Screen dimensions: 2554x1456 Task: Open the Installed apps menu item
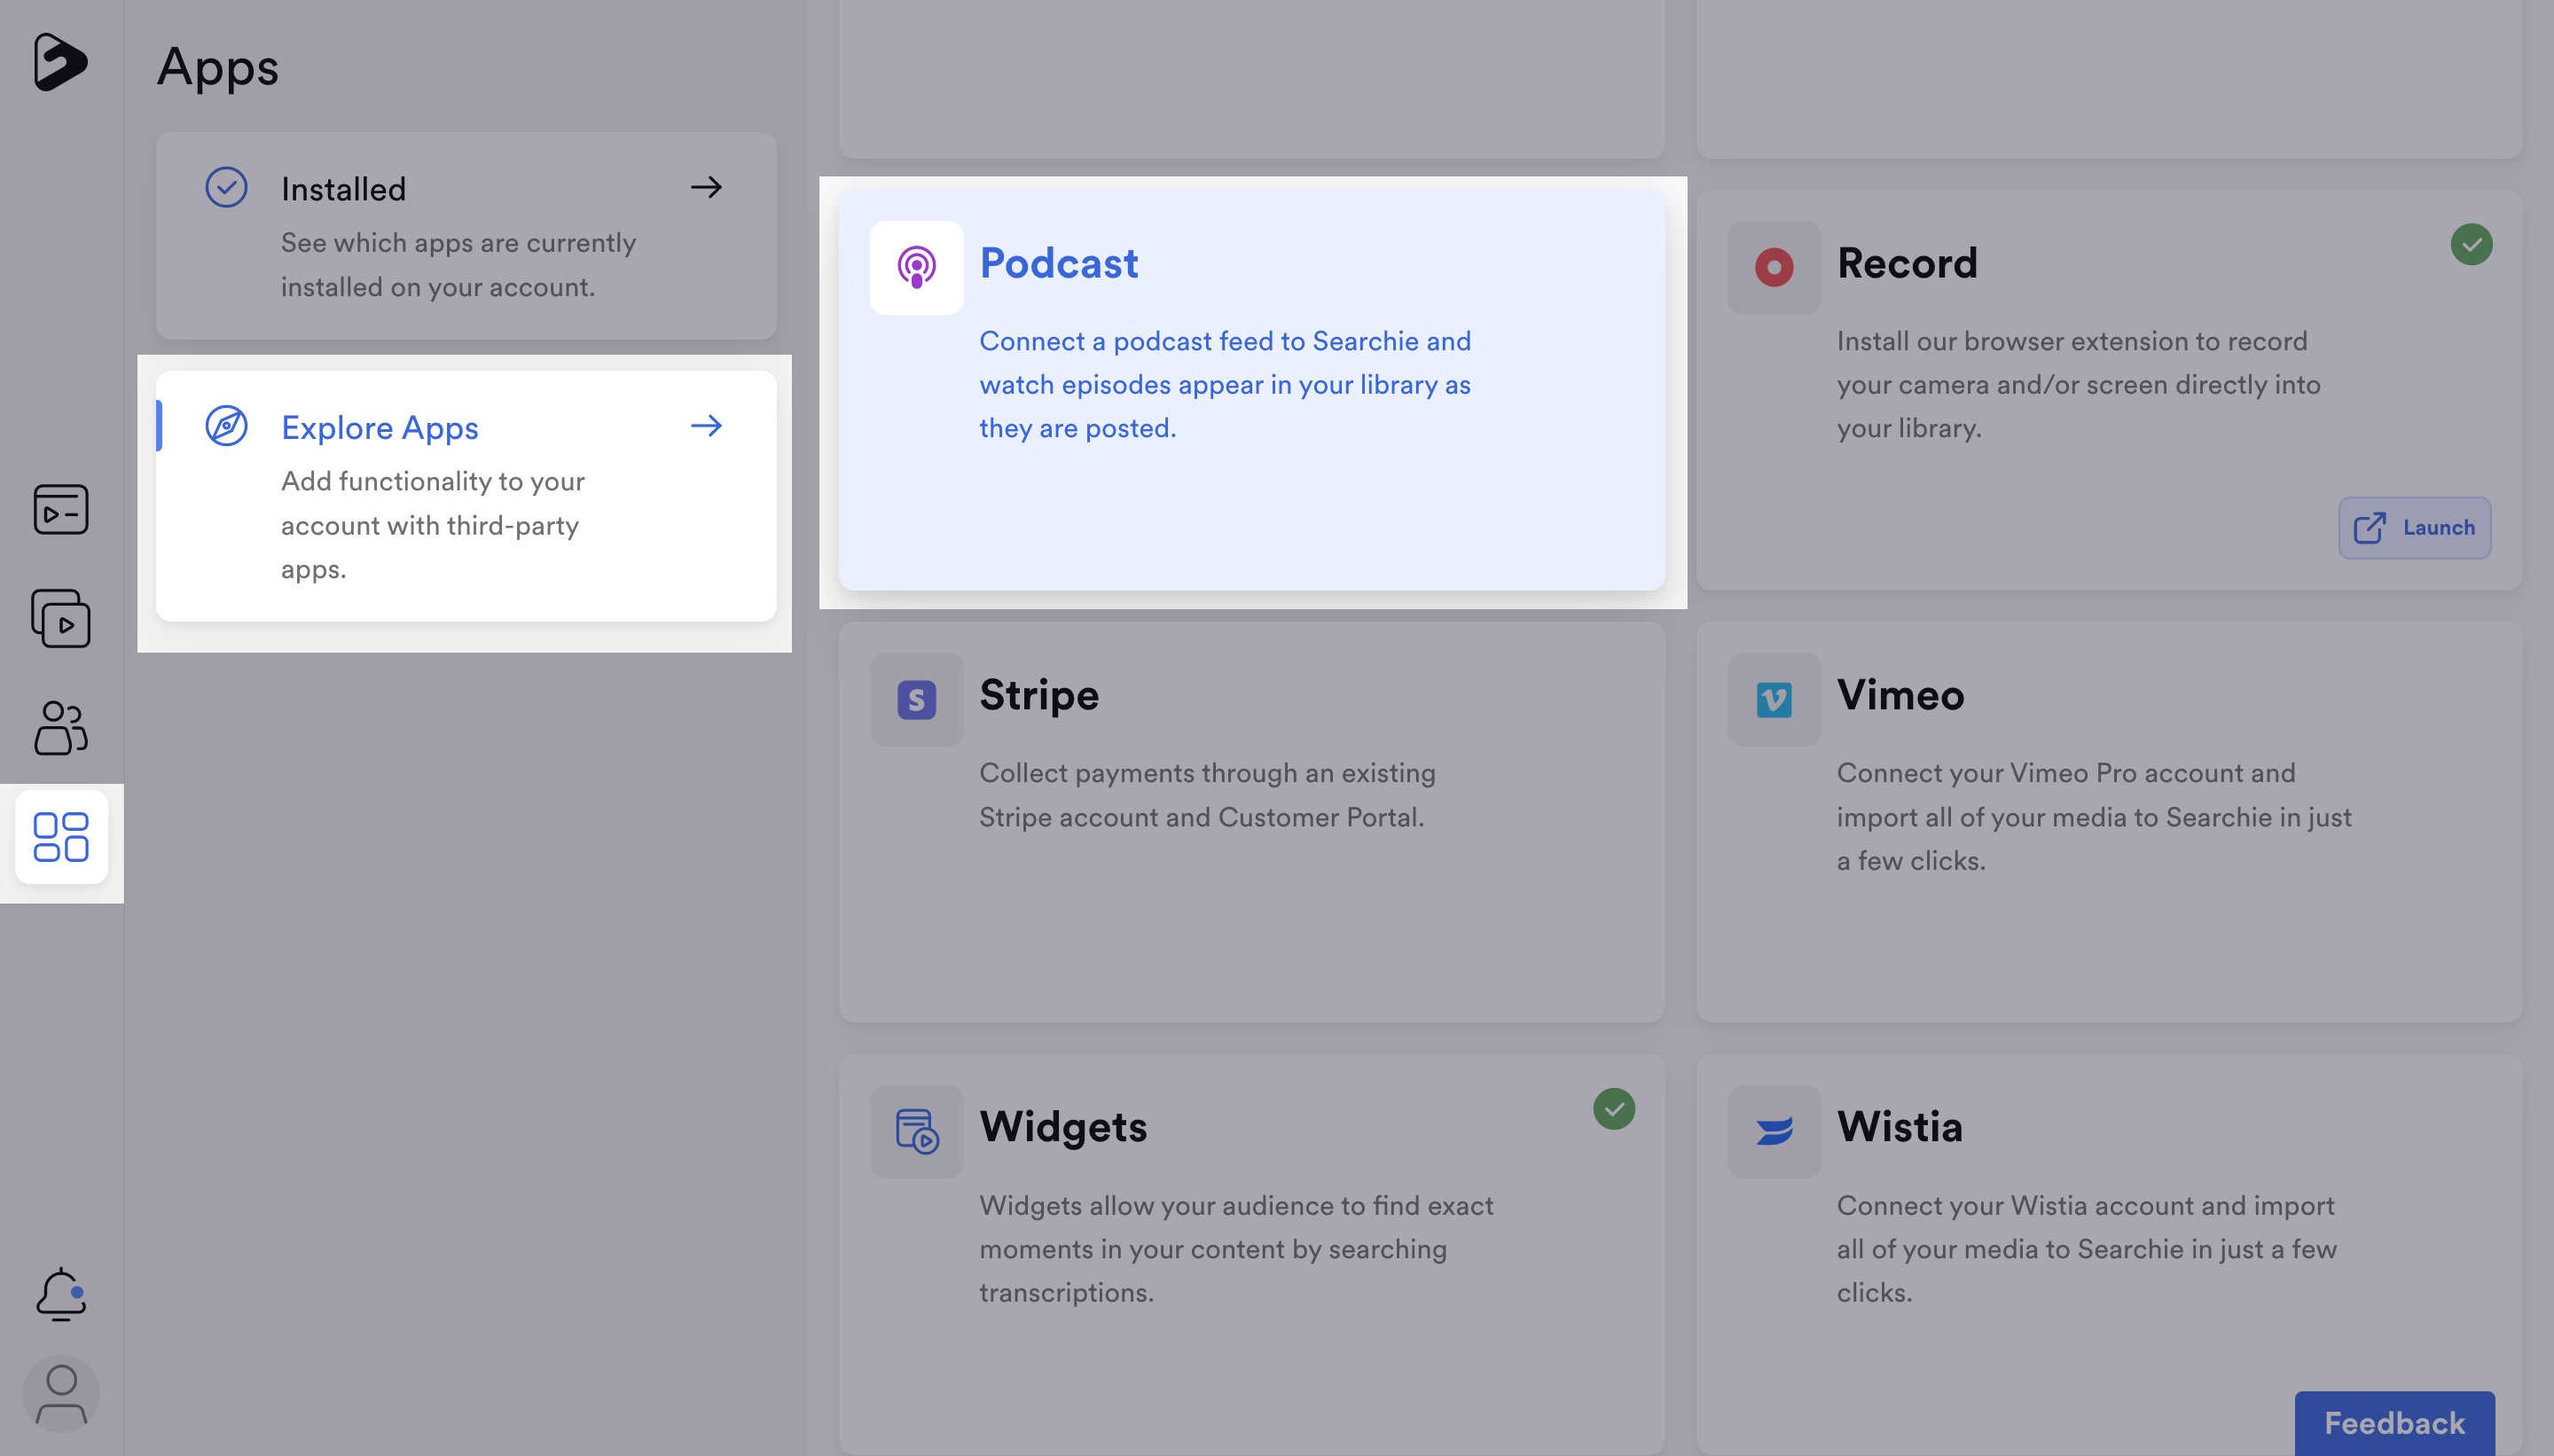pos(466,236)
